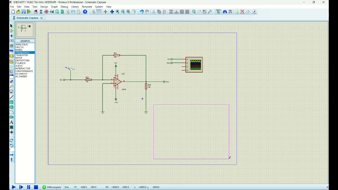Select DIGITAL in the graphs list
The height and width of the screenshot is (190, 338).
tap(20, 47)
